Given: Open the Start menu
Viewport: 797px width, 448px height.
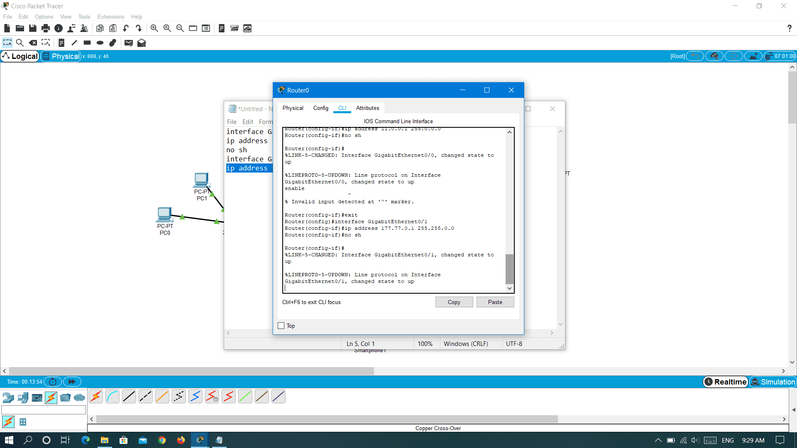Looking at the screenshot, I should click(x=9, y=440).
